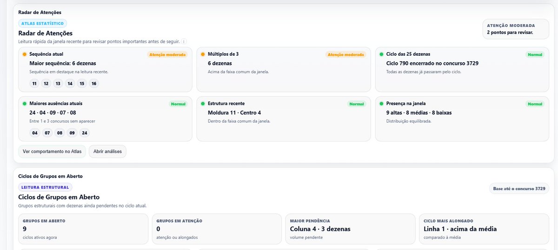Select number chip 15 in Sequência atual
The width and height of the screenshot is (558, 250).
tap(82, 83)
